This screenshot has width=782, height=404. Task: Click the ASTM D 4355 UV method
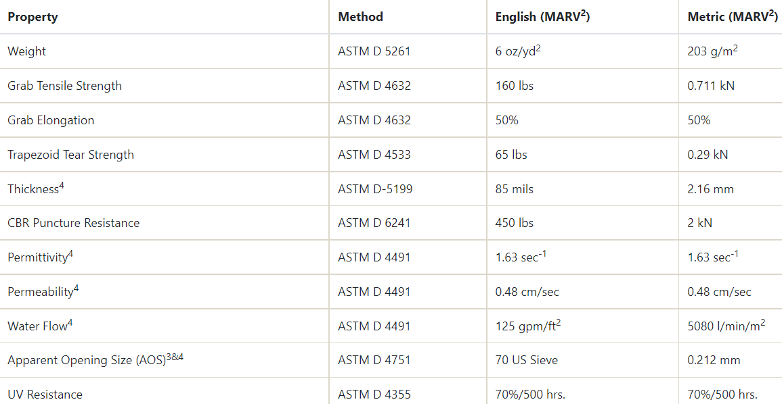[x=374, y=395]
